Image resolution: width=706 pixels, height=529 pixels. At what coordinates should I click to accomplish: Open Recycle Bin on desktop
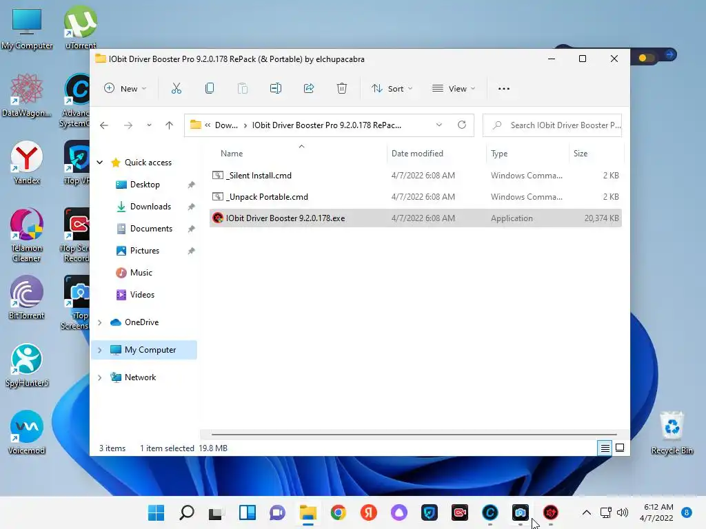click(x=672, y=433)
